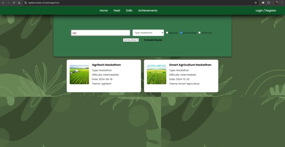Open the Sort by Date dropdown
Image resolution: width=285 pixels, height=147 pixels.
[131, 40]
